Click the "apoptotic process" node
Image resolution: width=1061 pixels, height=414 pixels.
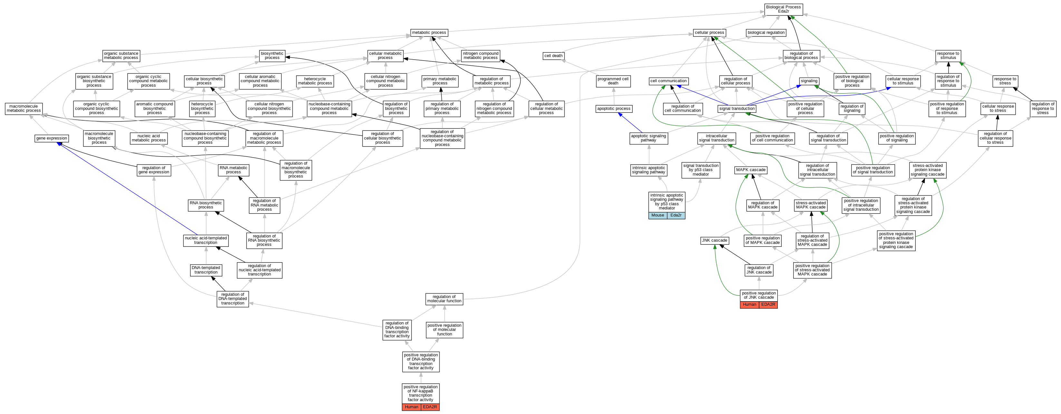[x=614, y=109]
